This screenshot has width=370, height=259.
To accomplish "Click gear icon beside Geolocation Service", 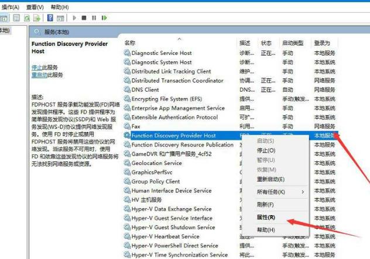I will coord(127,163).
